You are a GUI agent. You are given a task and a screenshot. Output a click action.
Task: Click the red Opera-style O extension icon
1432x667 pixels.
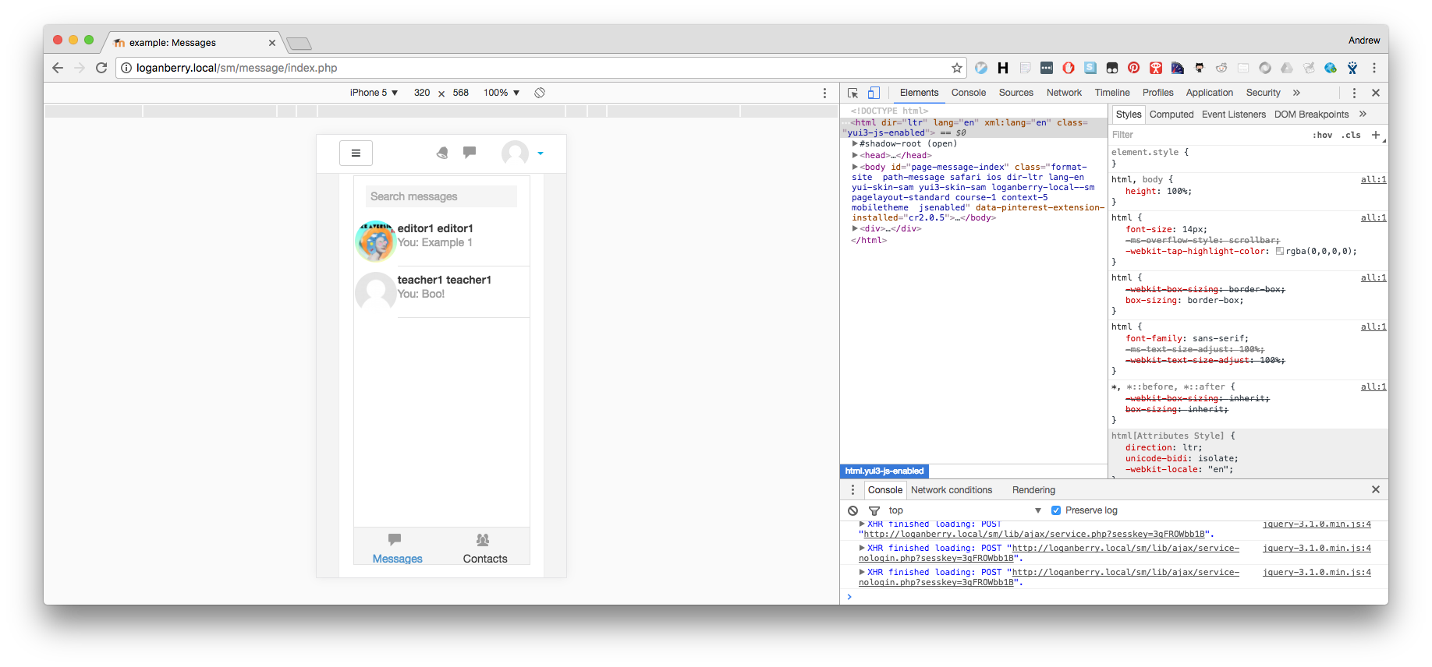pos(1069,68)
